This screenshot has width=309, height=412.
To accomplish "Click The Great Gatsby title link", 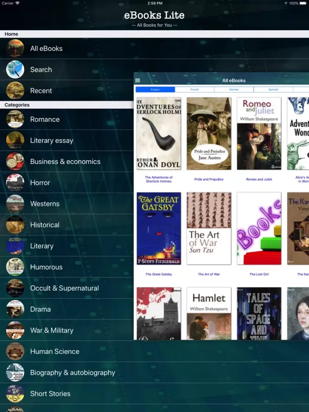I will click(159, 274).
